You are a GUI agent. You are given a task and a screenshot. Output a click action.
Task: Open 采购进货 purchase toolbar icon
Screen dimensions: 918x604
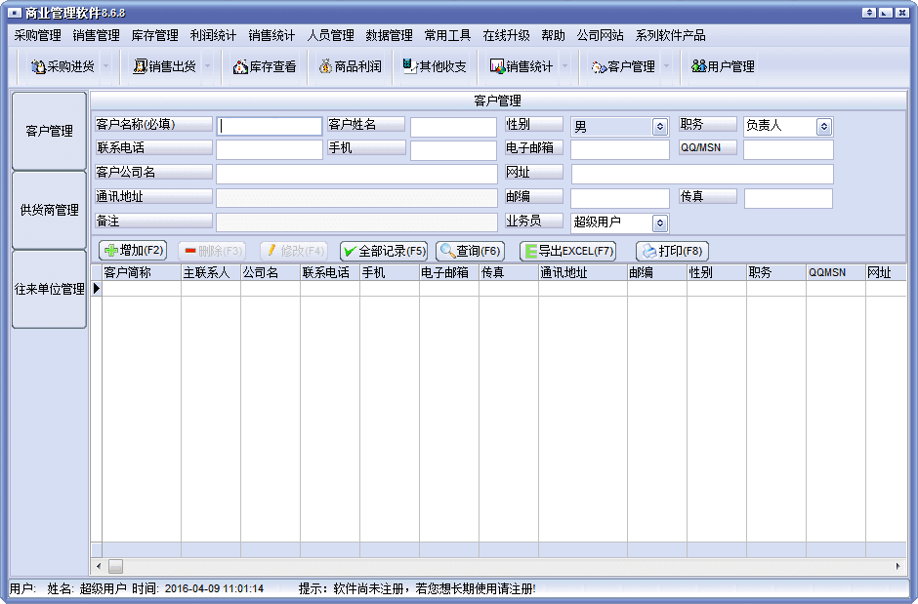pyautogui.click(x=62, y=67)
